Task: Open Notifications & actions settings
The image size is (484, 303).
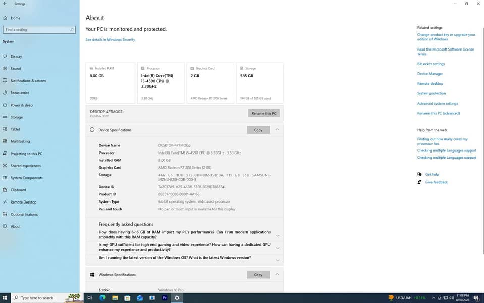Action: tap(28, 81)
